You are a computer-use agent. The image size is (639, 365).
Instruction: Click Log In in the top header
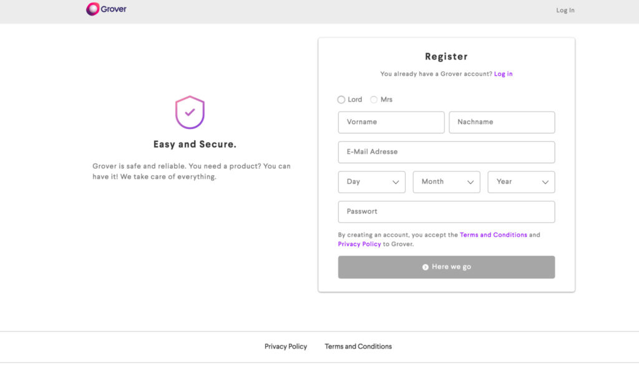565,11
